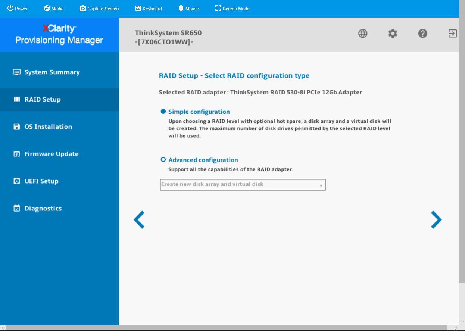This screenshot has width=465, height=331.
Task: Click the Screen Mode icon
Action: coord(218,8)
